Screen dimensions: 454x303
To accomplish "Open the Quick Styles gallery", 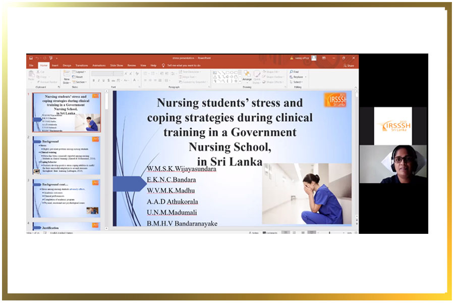I will click(257, 77).
